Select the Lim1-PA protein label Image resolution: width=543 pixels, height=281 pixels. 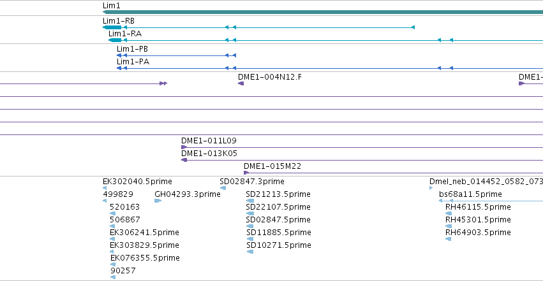[x=133, y=62]
